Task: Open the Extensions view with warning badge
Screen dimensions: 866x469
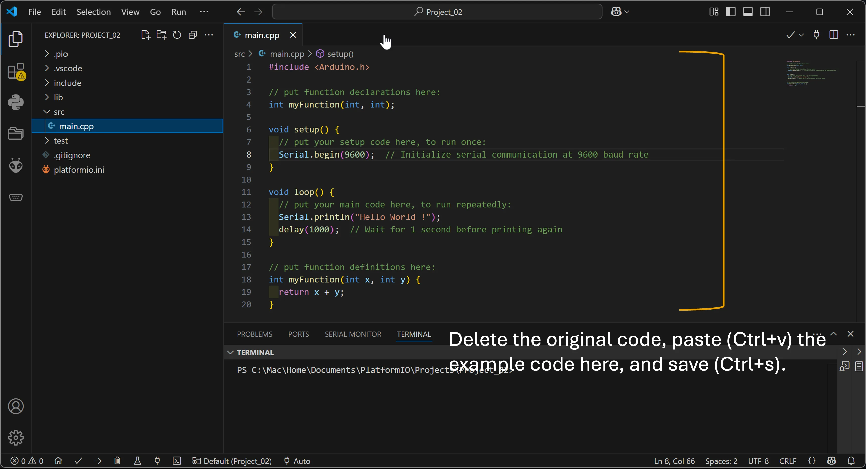Action: [16, 71]
